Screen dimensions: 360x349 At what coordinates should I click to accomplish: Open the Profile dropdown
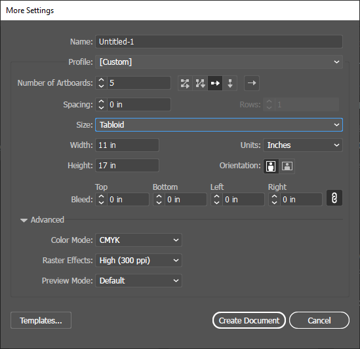[x=219, y=62]
